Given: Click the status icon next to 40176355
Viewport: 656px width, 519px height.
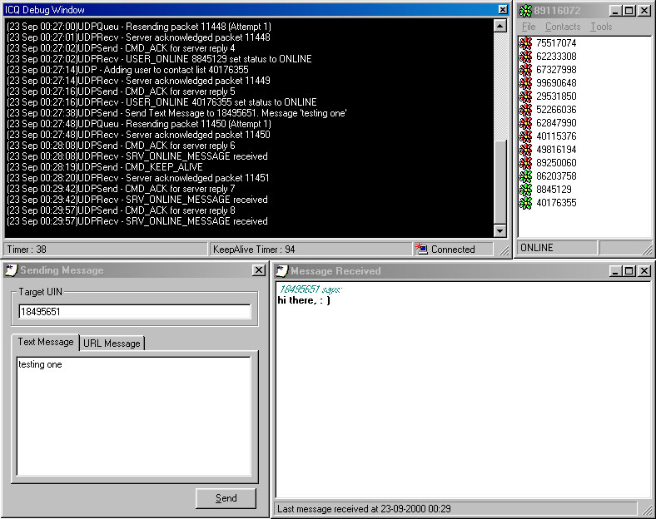Looking at the screenshot, I should [x=525, y=203].
